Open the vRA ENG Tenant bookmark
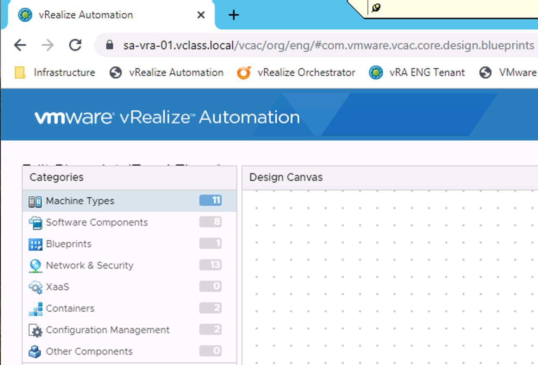The height and width of the screenshot is (365, 538). (x=416, y=72)
